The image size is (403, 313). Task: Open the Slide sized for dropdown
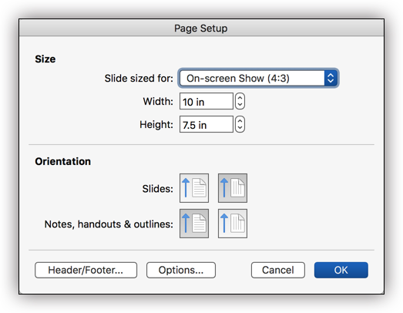258,78
